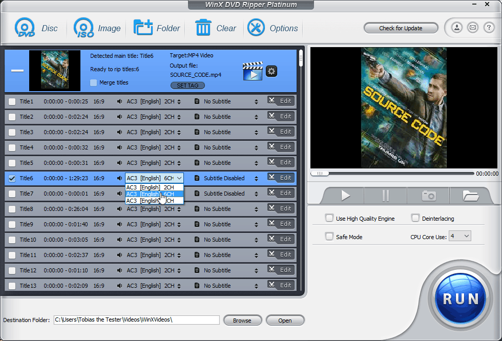Click the subtitle icon for Title2
The image size is (502, 341).
click(197, 117)
